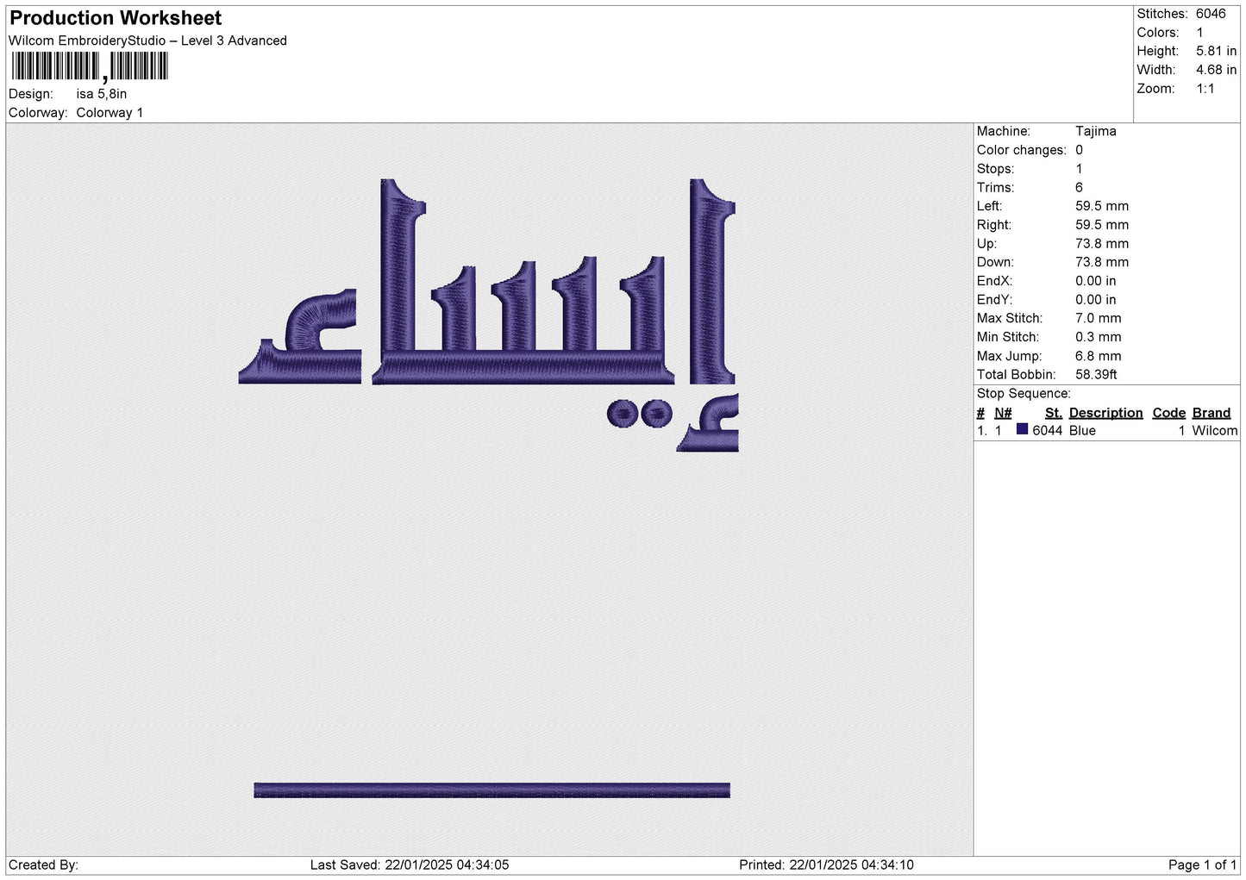The width and height of the screenshot is (1246, 880).
Task: Click the design name 'isa 5,8in'
Action: click(x=101, y=94)
